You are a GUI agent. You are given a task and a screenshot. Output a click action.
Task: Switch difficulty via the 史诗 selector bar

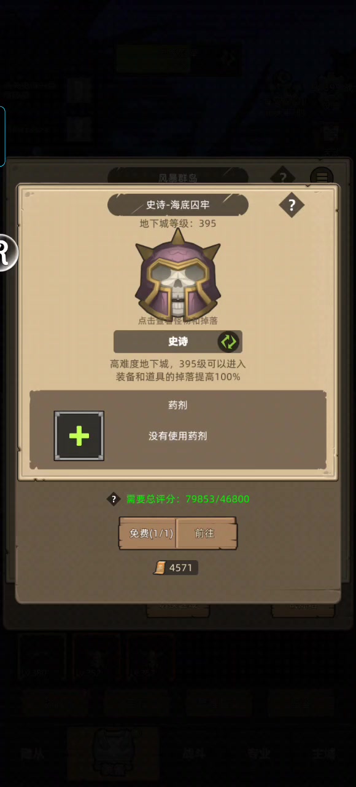[x=178, y=341]
